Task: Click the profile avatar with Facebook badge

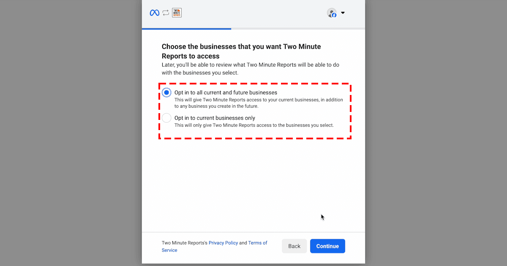Action: 332,13
